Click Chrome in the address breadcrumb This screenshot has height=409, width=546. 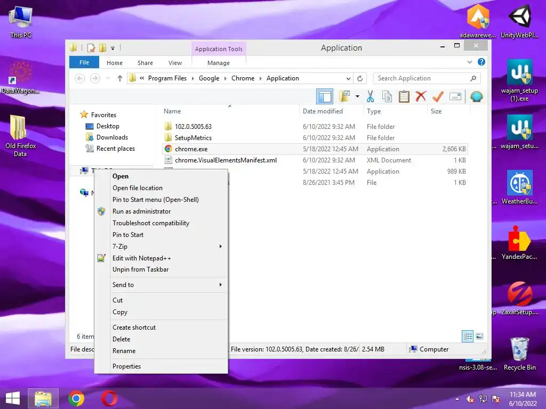pyautogui.click(x=243, y=78)
